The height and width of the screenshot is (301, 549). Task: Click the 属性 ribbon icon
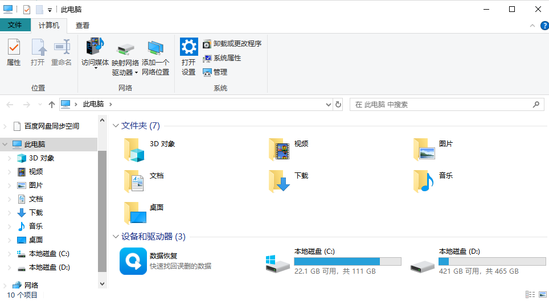pyautogui.click(x=14, y=47)
